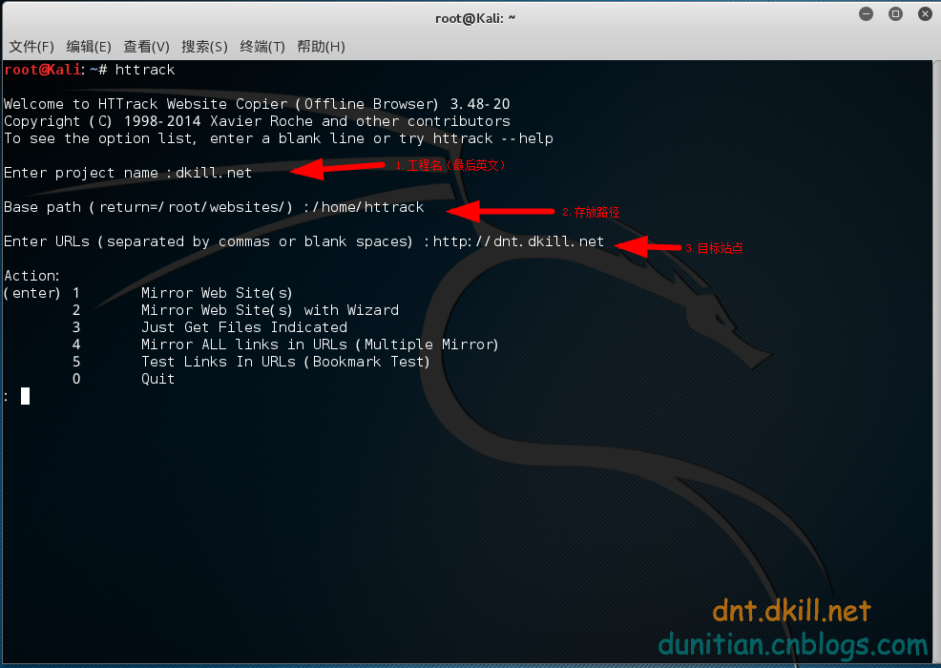941x668 pixels.
Task: Click the 'Copyright (C) 1998-2014 Xavier Roche' line
Action: point(257,121)
